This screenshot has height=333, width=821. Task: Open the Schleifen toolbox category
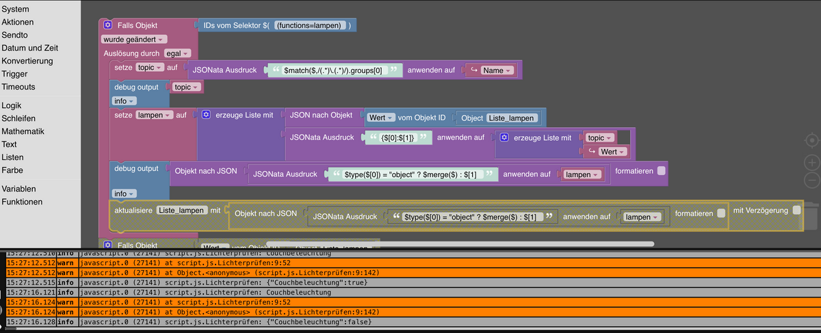tap(18, 118)
